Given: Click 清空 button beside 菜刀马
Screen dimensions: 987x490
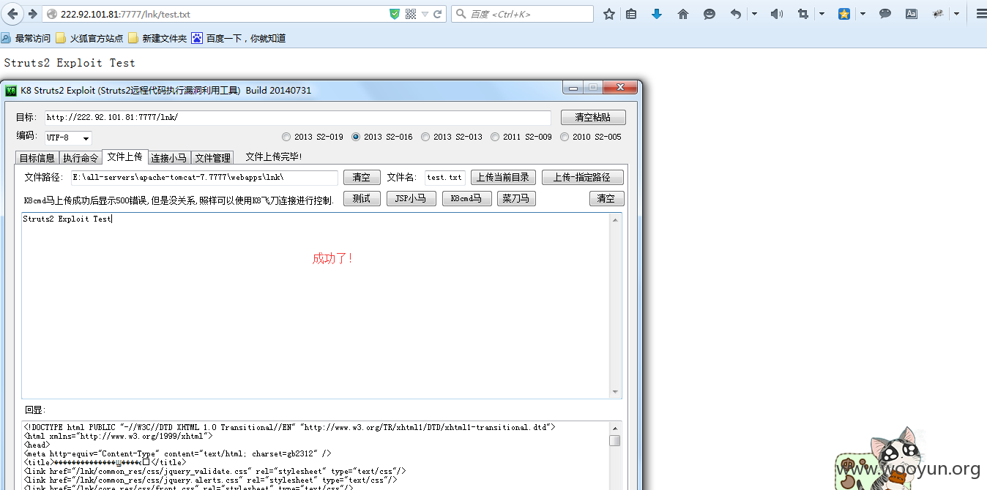Looking at the screenshot, I should (606, 199).
